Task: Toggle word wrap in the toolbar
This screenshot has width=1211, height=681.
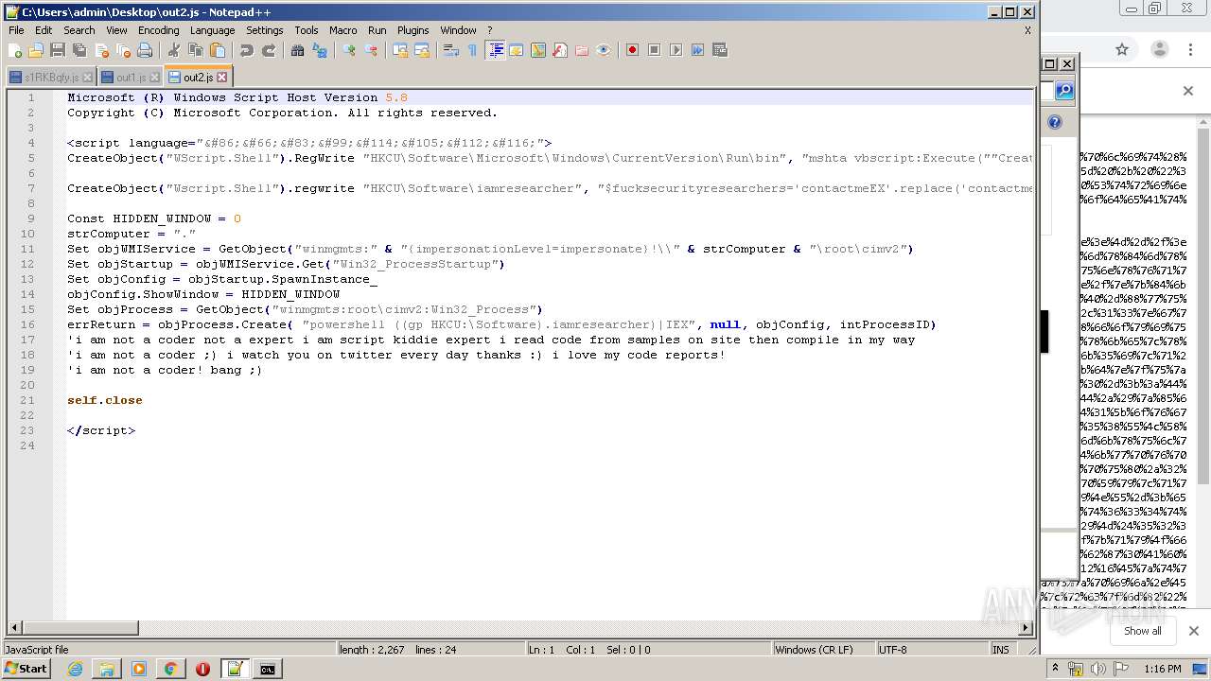Action: click(x=450, y=50)
